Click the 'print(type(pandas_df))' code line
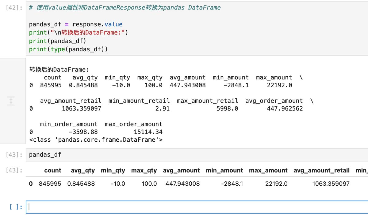The height and width of the screenshot is (218, 368). (x=68, y=49)
